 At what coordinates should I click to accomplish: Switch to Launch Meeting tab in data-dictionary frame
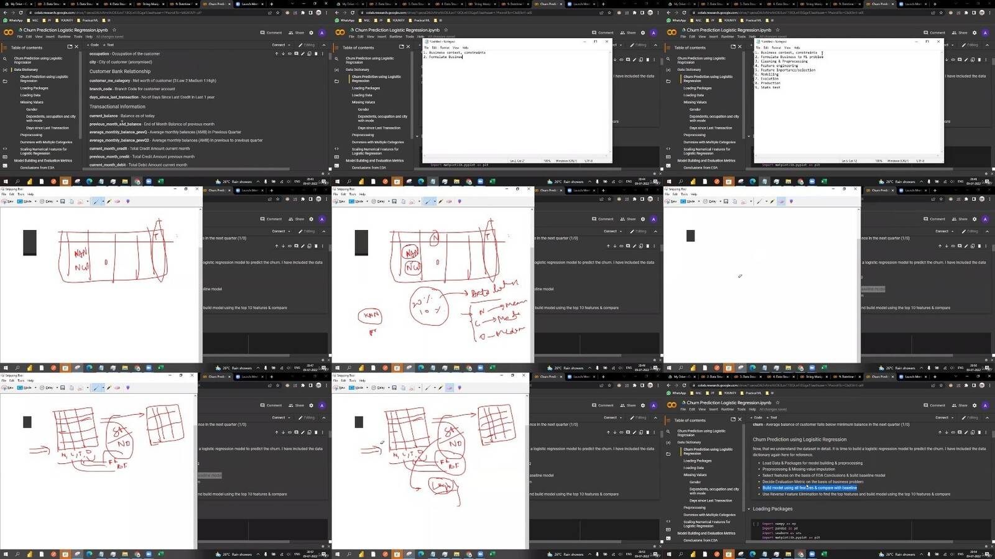coord(250,4)
